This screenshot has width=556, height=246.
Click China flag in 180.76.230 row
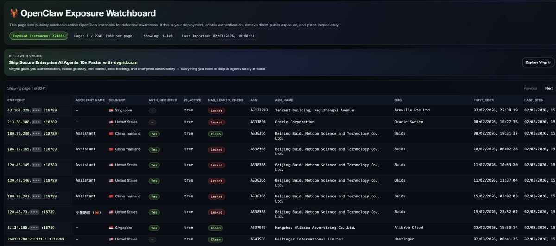point(111,134)
